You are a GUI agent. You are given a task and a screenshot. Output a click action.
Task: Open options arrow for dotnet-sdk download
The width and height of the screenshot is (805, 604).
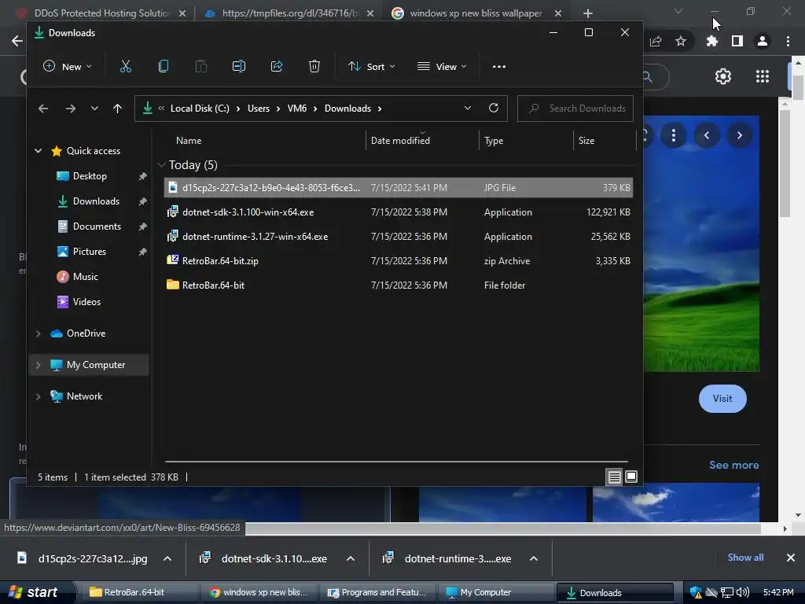click(x=351, y=558)
